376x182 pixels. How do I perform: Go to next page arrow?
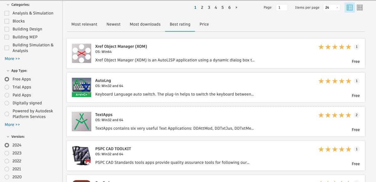pos(236,8)
